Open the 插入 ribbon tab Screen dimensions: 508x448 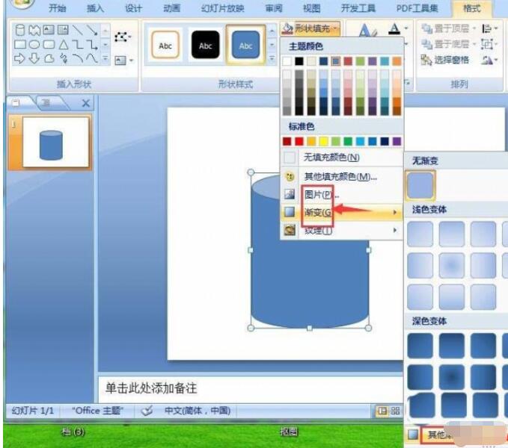[95, 9]
